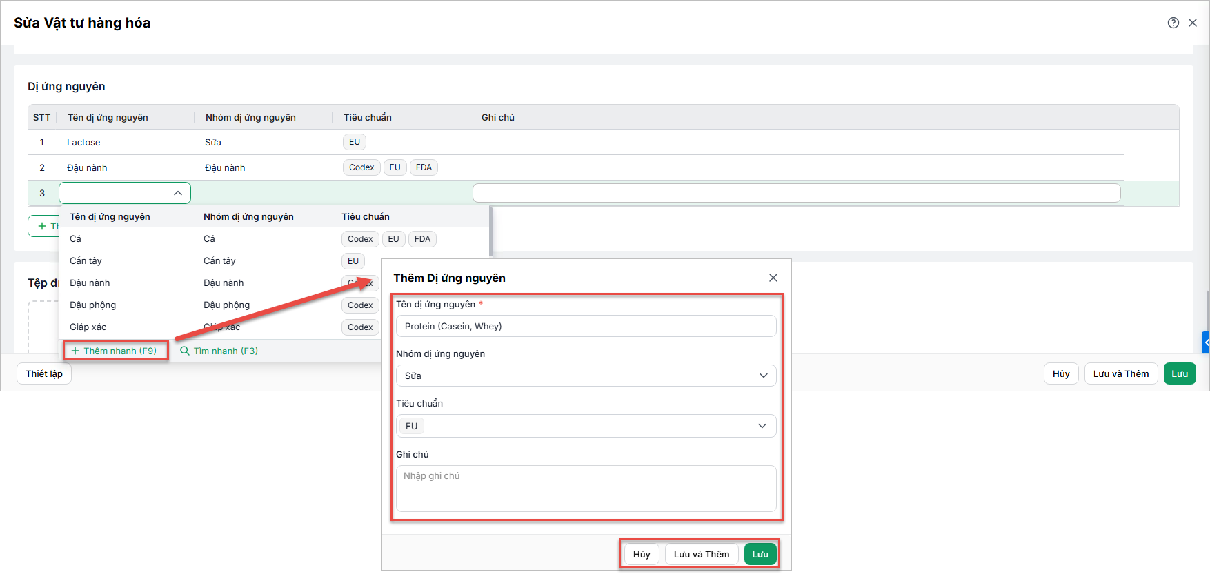This screenshot has height=574, width=1210.
Task: Click the Lactose cell in row 1
Action: pyautogui.click(x=83, y=142)
